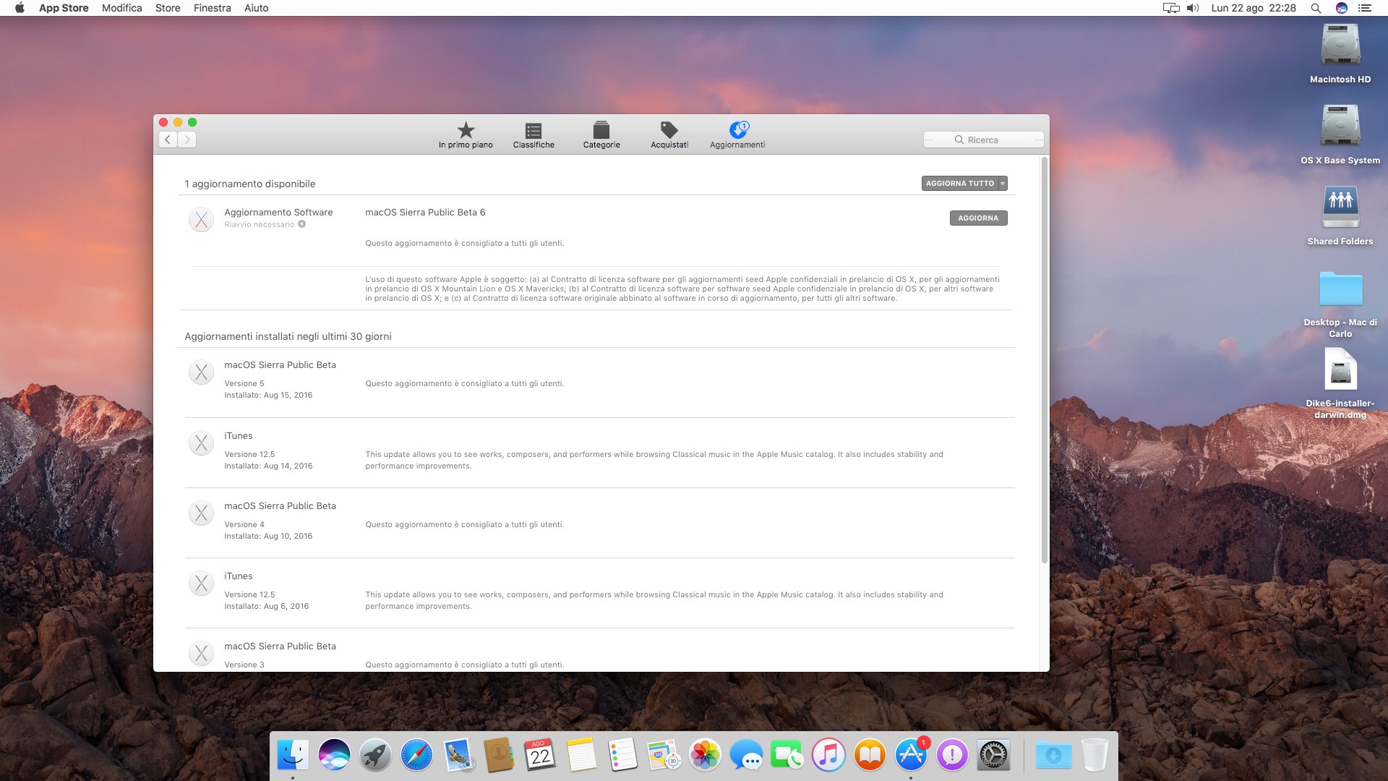The image size is (1388, 781).
Task: Open the Categorie toolbar icon
Action: click(601, 131)
